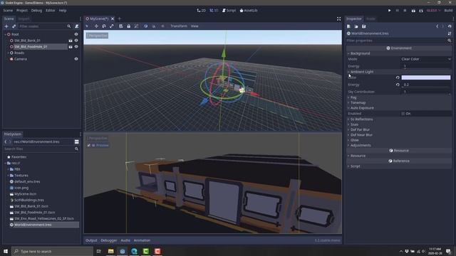Open the Output bottom panel

click(x=91, y=240)
